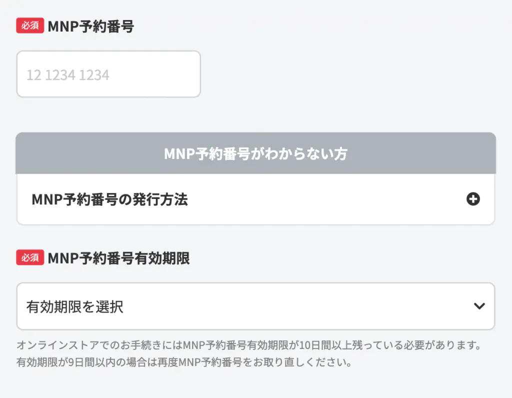Focus the MNP予約番号 input field
This screenshot has height=398, width=512.
(x=108, y=74)
